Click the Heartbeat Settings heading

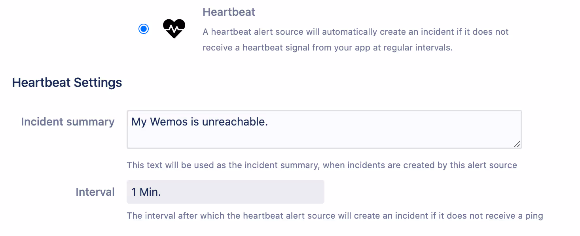(66, 82)
